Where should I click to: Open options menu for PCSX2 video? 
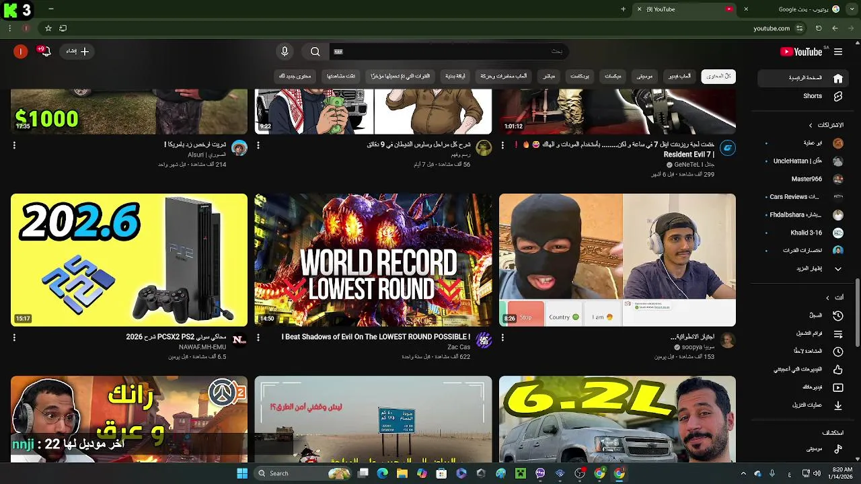coord(14,337)
